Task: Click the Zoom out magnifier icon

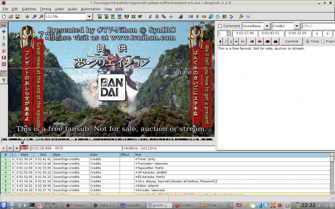Action: tap(41, 16)
